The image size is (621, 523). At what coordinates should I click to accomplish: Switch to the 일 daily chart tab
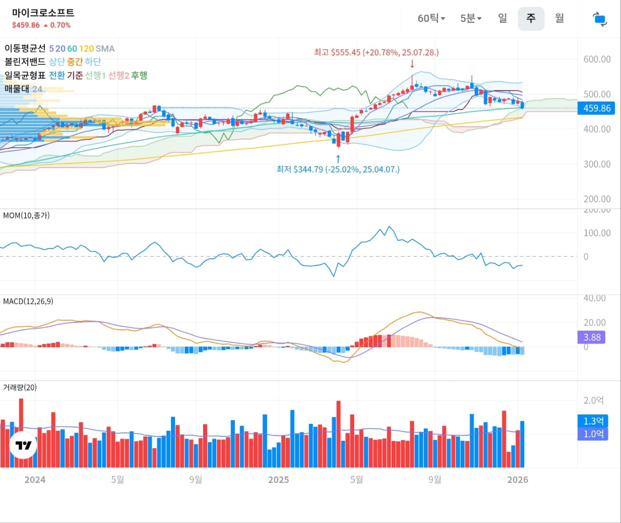(502, 19)
